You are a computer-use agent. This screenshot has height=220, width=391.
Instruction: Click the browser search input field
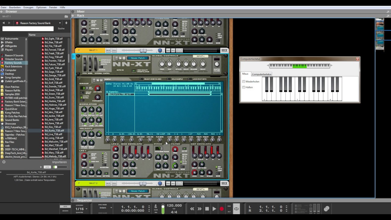pyautogui.click(x=28, y=29)
